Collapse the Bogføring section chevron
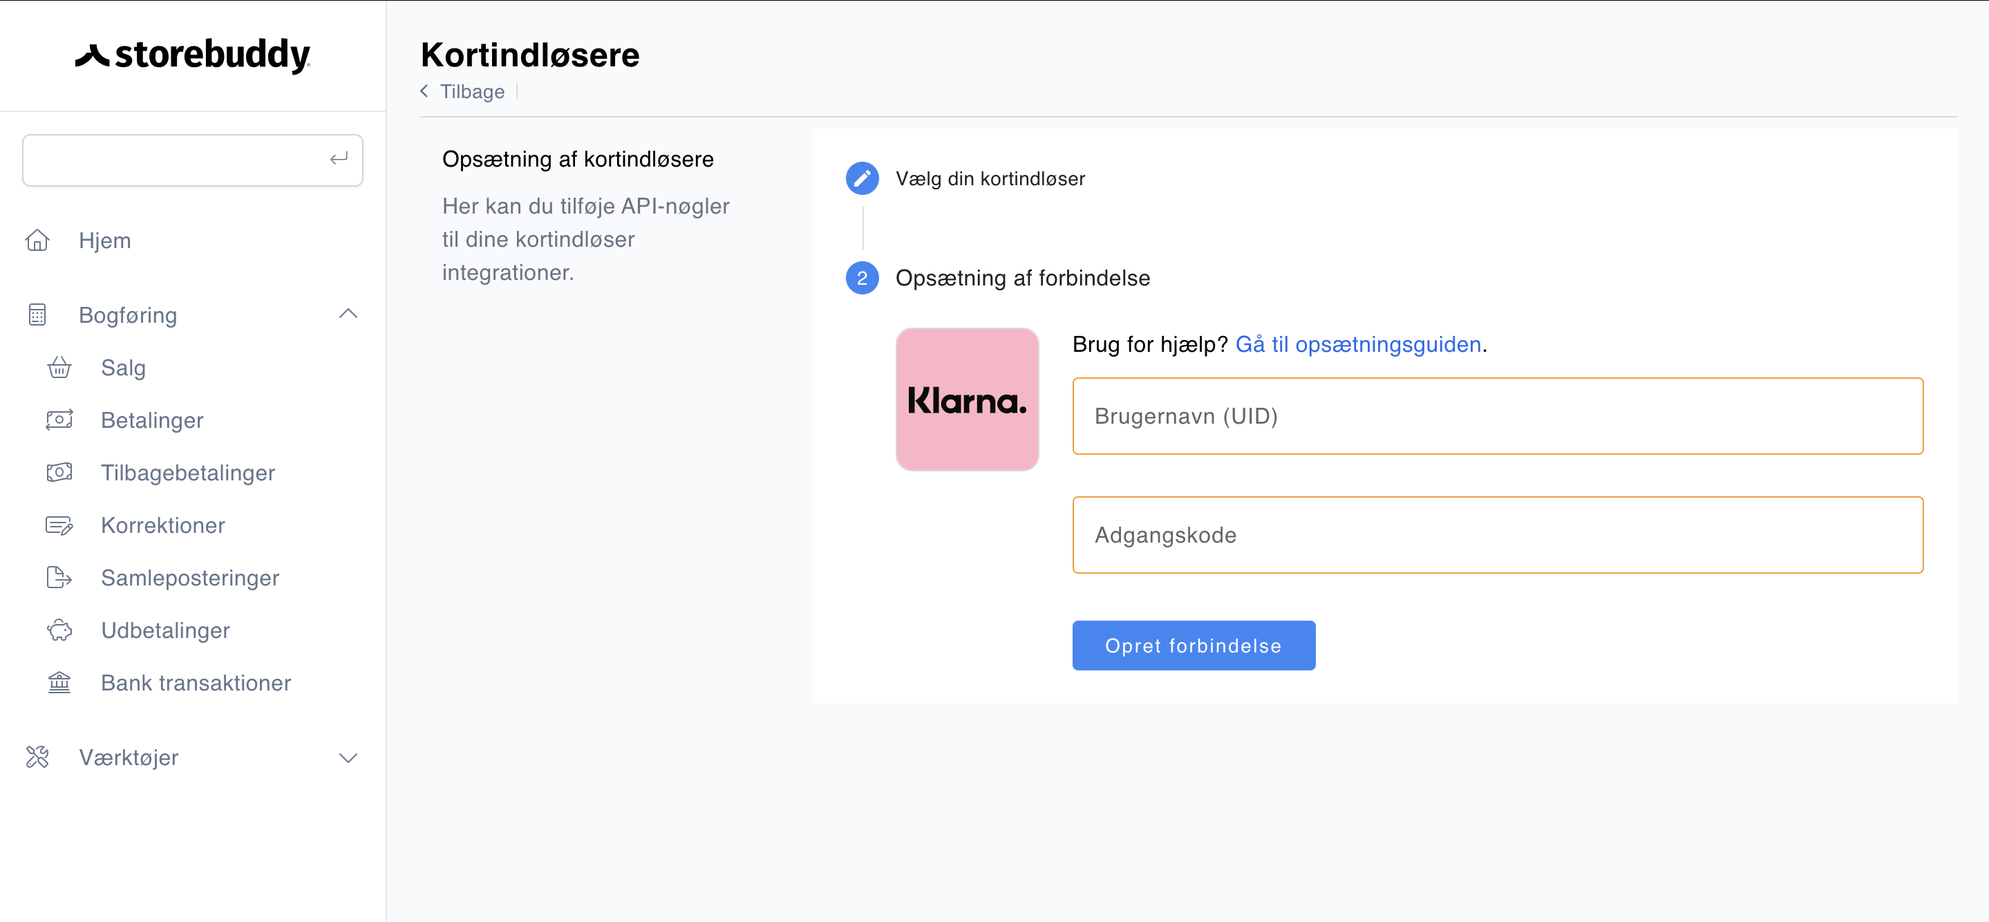 [x=348, y=314]
